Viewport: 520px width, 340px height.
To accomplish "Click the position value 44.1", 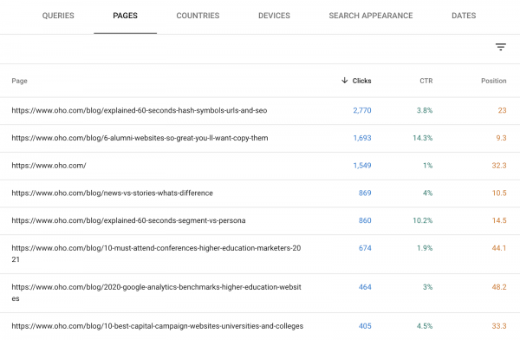I will [499, 248].
